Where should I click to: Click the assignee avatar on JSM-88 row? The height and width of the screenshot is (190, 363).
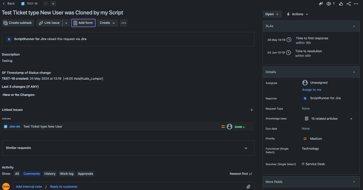(229, 127)
